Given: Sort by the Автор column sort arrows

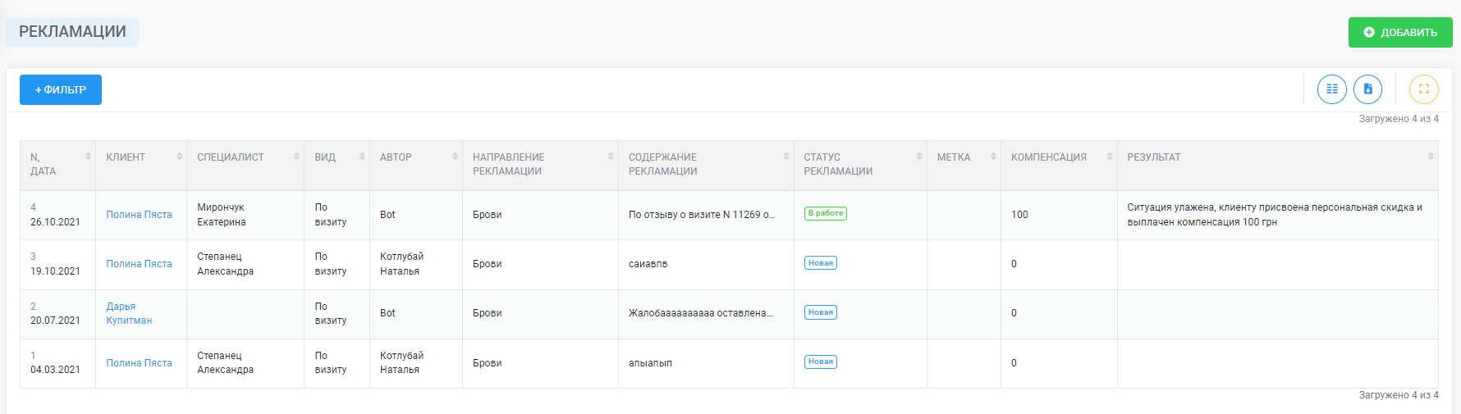Looking at the screenshot, I should (455, 157).
